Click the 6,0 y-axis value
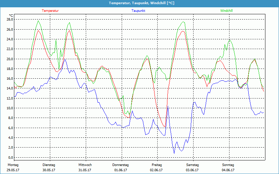 (x=10, y=128)
